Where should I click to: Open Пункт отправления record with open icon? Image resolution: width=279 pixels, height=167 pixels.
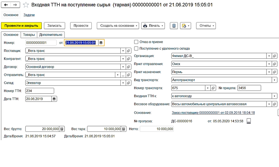click(x=274, y=64)
